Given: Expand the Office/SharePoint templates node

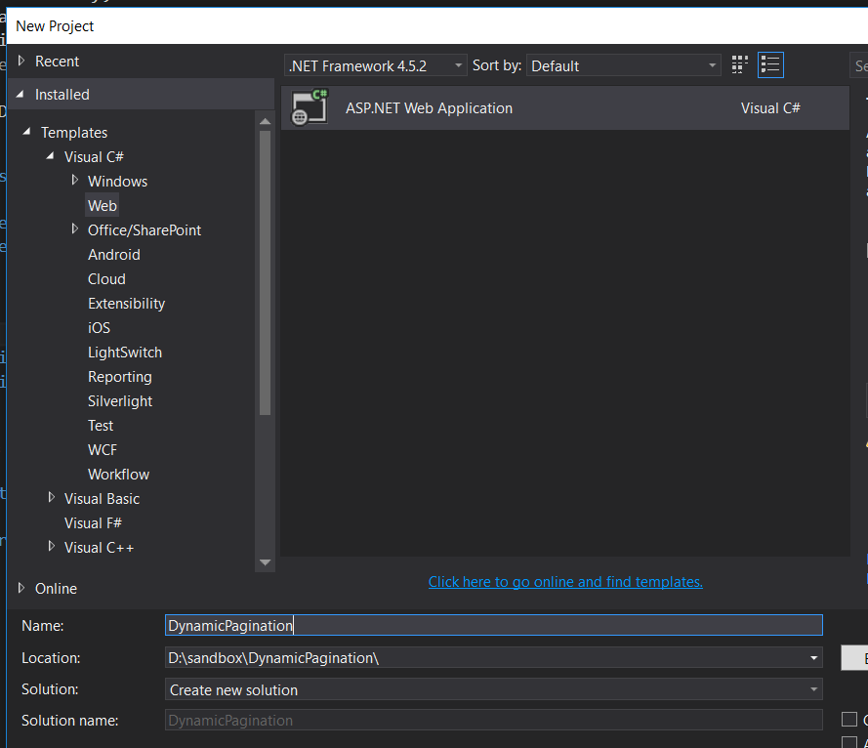Looking at the screenshot, I should click(x=75, y=229).
